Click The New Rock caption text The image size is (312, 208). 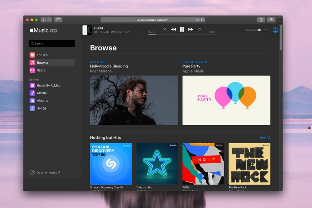[x=238, y=187]
